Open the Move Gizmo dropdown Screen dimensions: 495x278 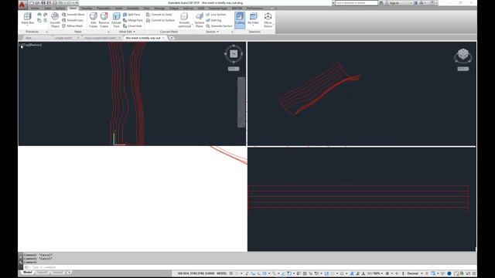pos(268,20)
